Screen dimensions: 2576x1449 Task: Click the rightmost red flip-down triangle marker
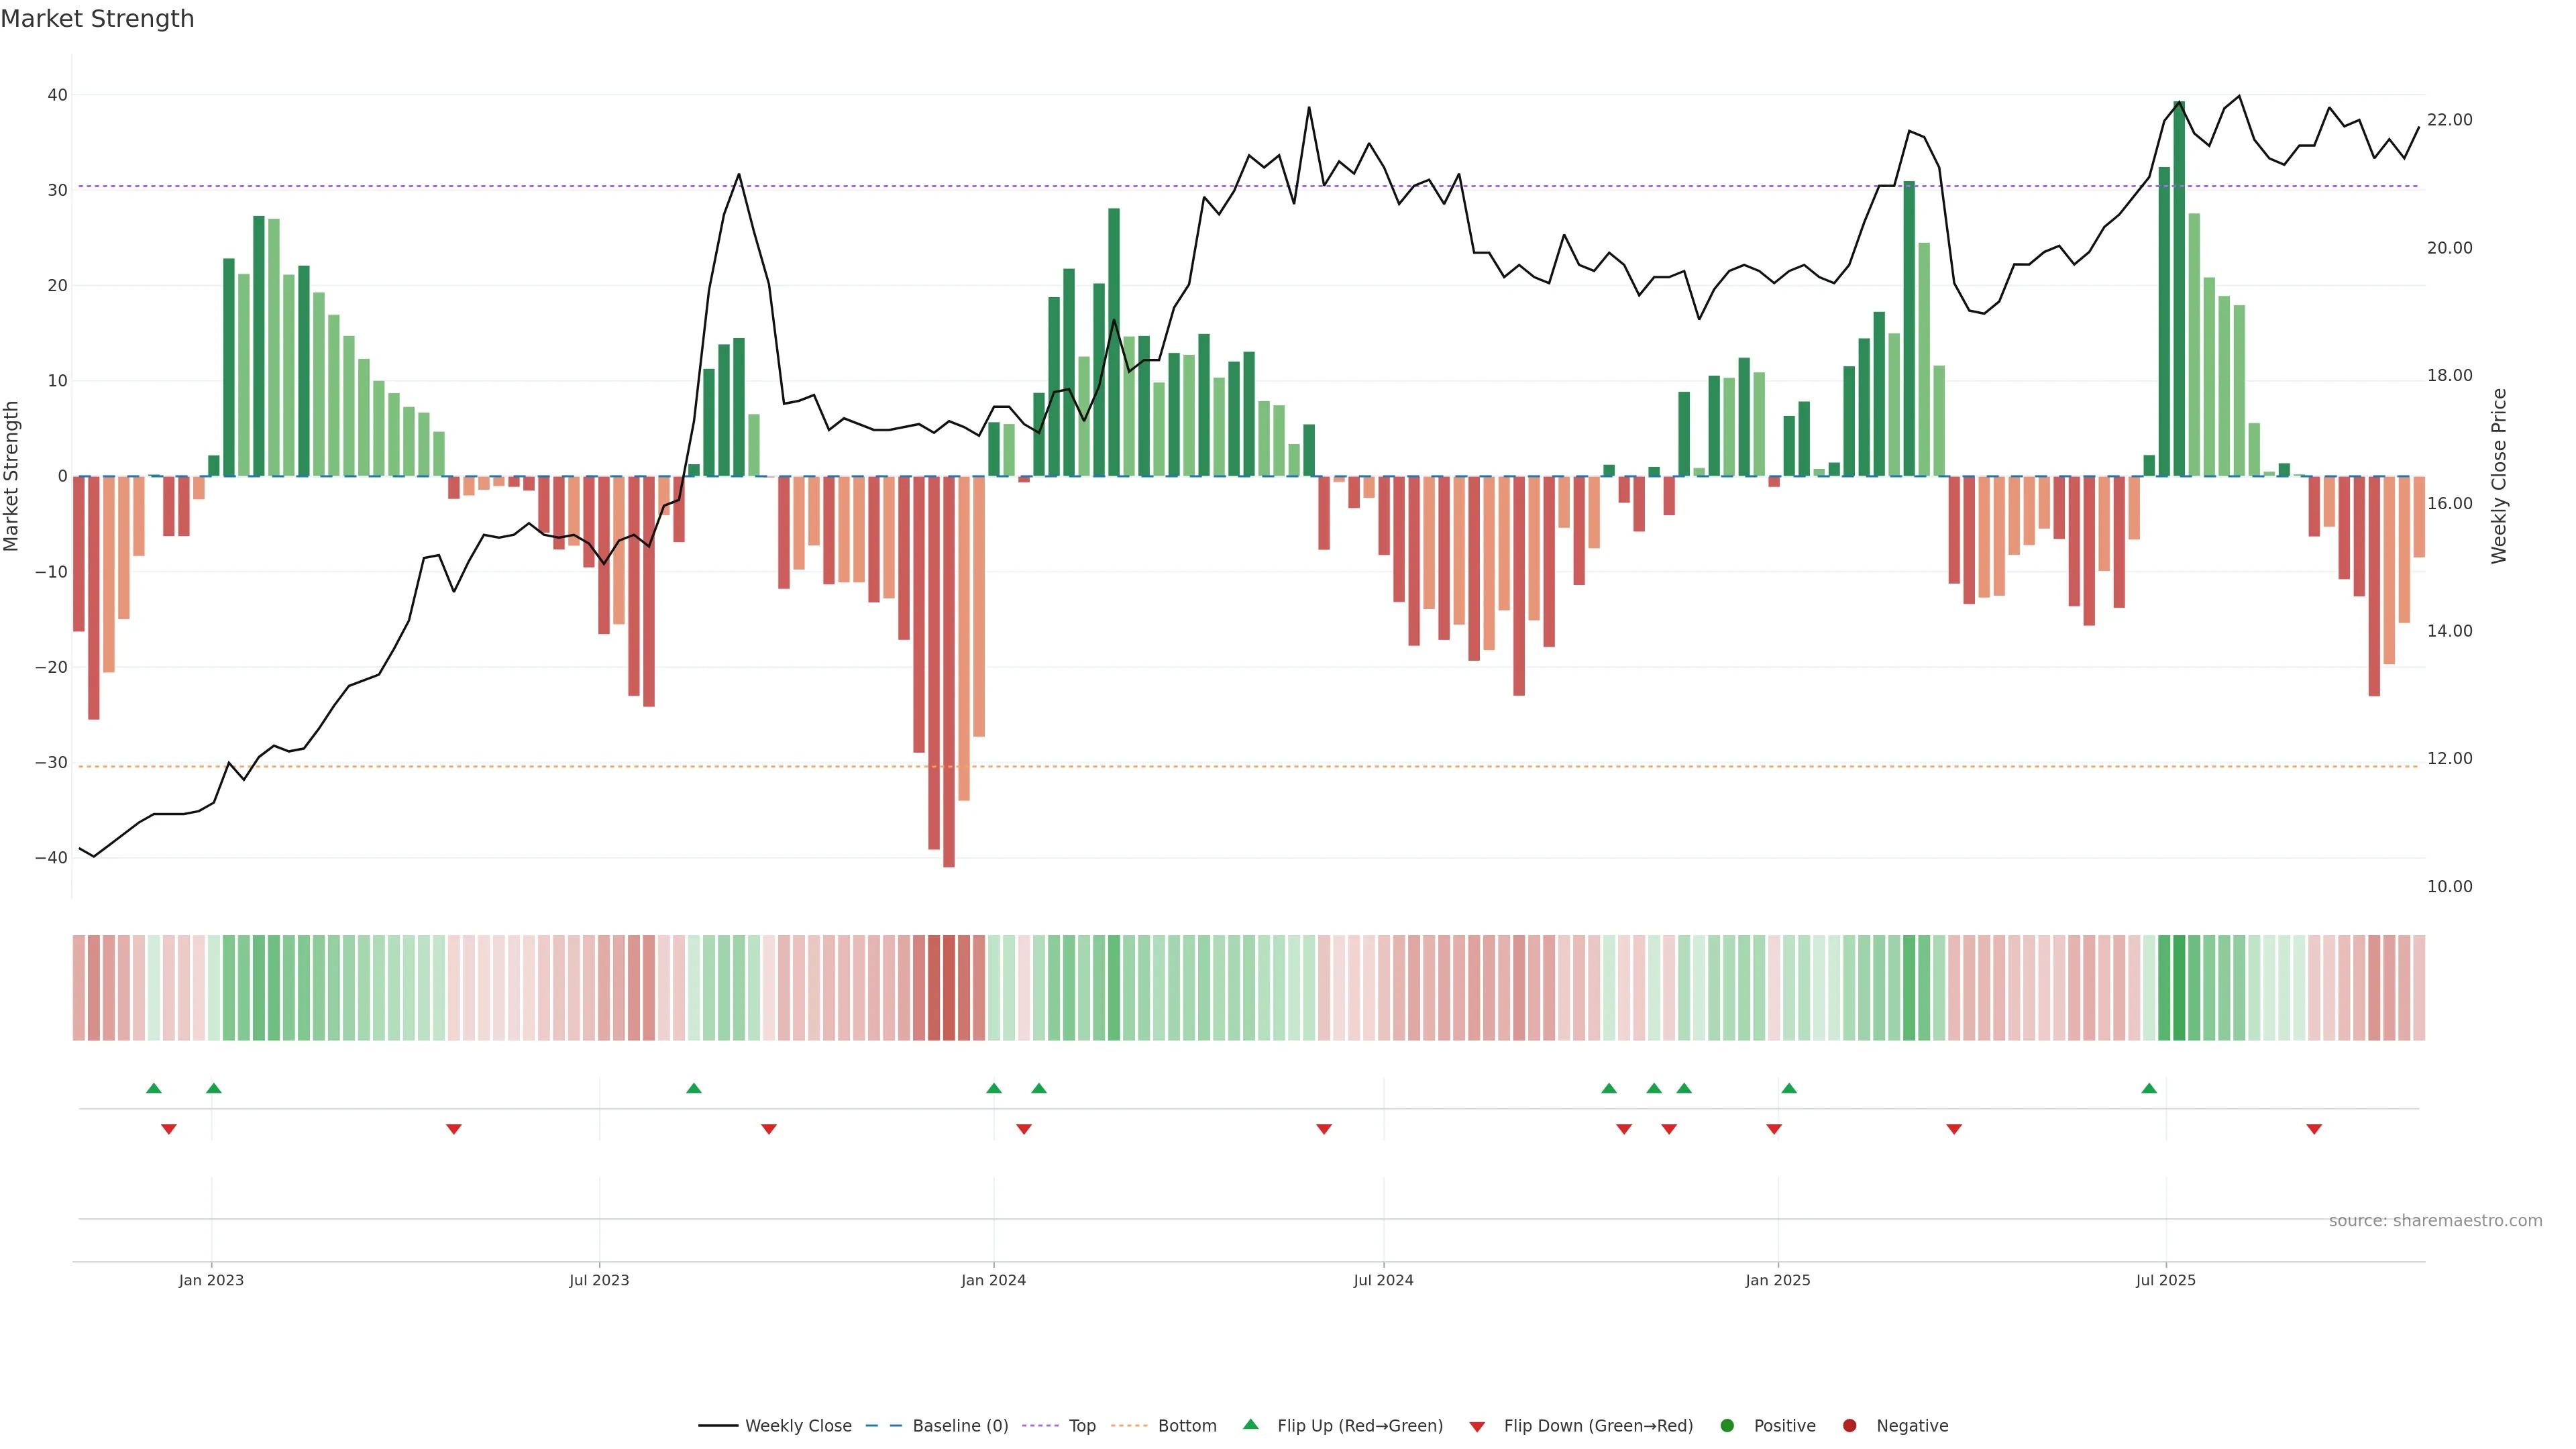coord(2314,1129)
